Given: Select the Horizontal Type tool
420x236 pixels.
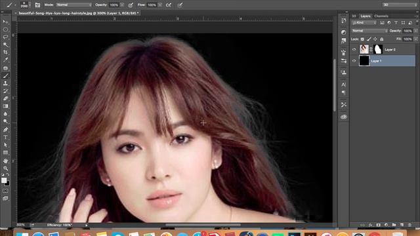Looking at the screenshot, I should [5, 137].
